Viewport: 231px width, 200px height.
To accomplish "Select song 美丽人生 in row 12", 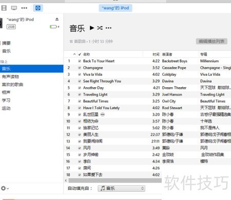I will point(91,134).
